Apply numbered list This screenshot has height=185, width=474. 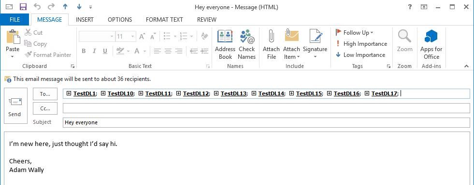[x=184, y=37]
